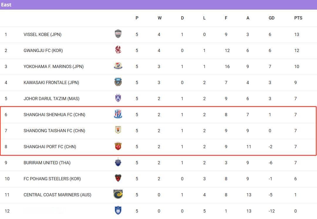The image size is (317, 219).
Task: Click the W wins column header
Action: point(159,18)
